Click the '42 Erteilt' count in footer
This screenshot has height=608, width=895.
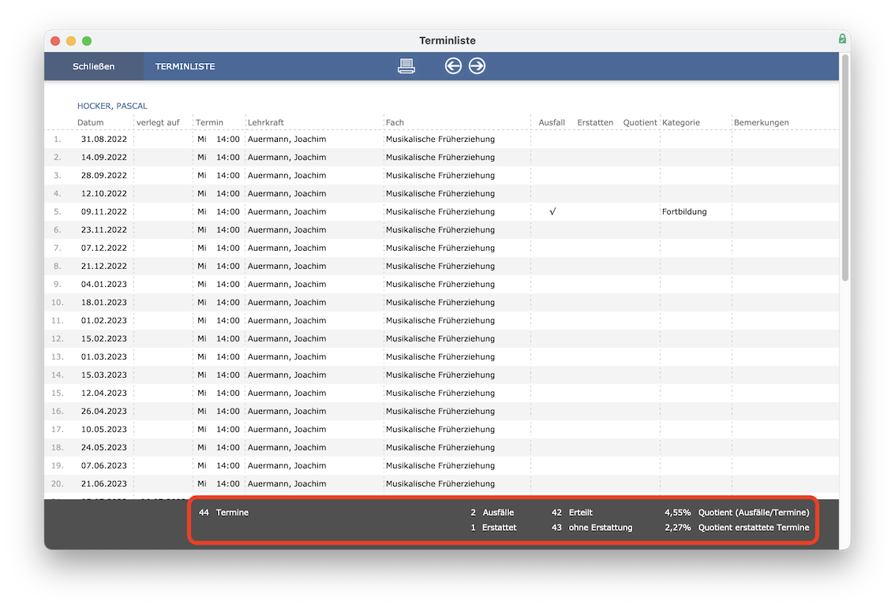coord(572,513)
